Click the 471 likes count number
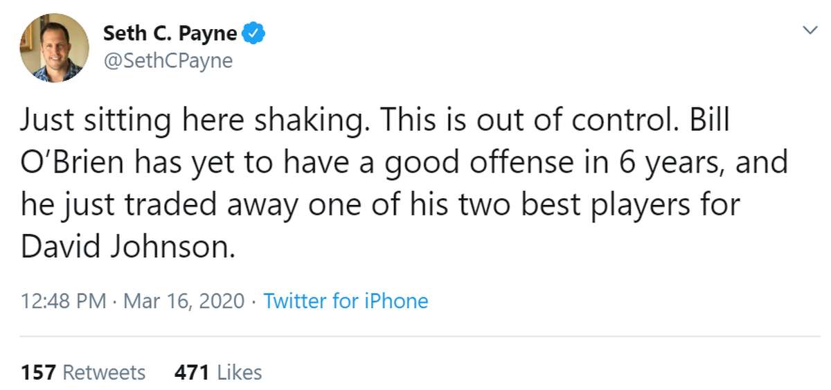The height and width of the screenshot is (390, 831). [192, 372]
